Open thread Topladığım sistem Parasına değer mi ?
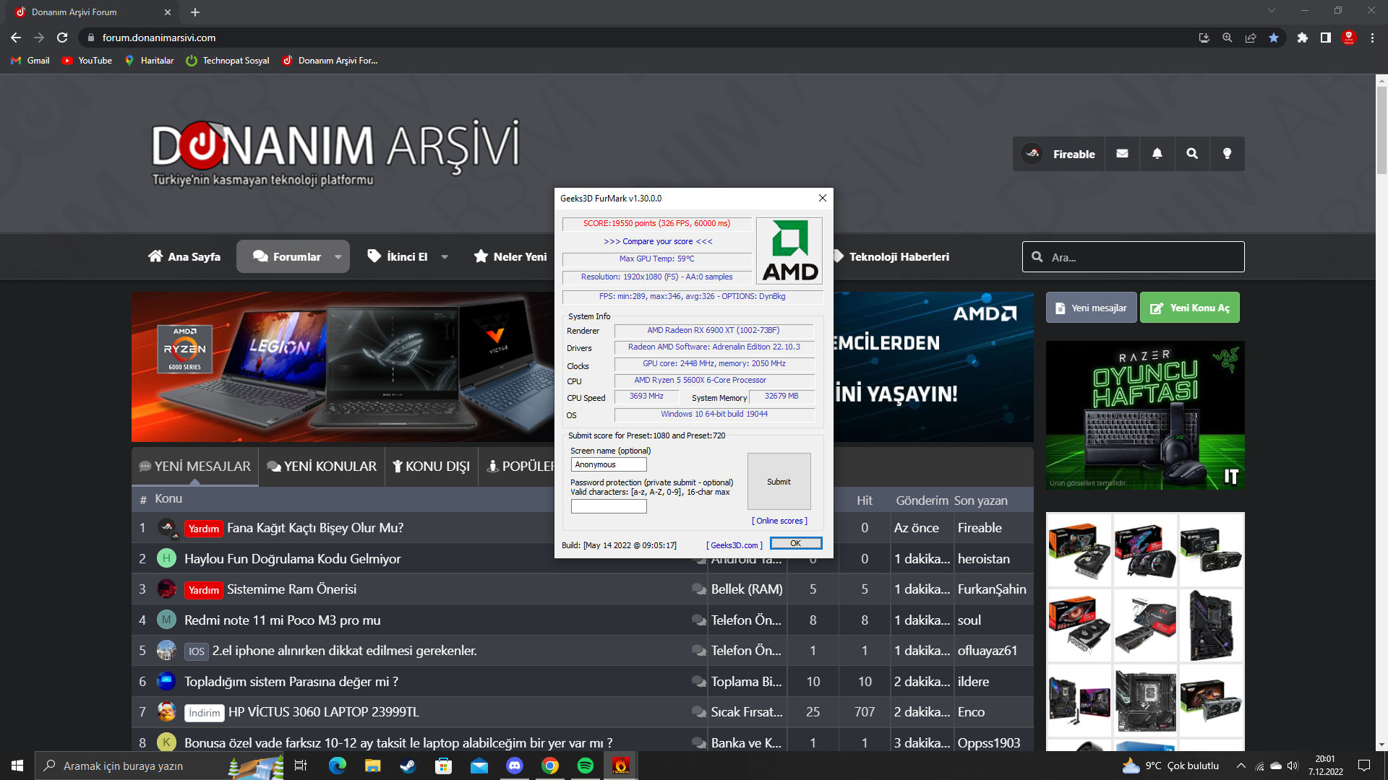Viewport: 1388px width, 780px height. click(291, 682)
